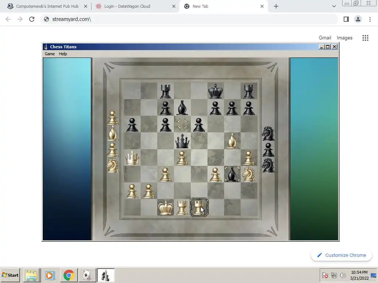The height and width of the screenshot is (283, 378).
Task: Switch to Solitaire in taskbar
Action: pos(87,275)
